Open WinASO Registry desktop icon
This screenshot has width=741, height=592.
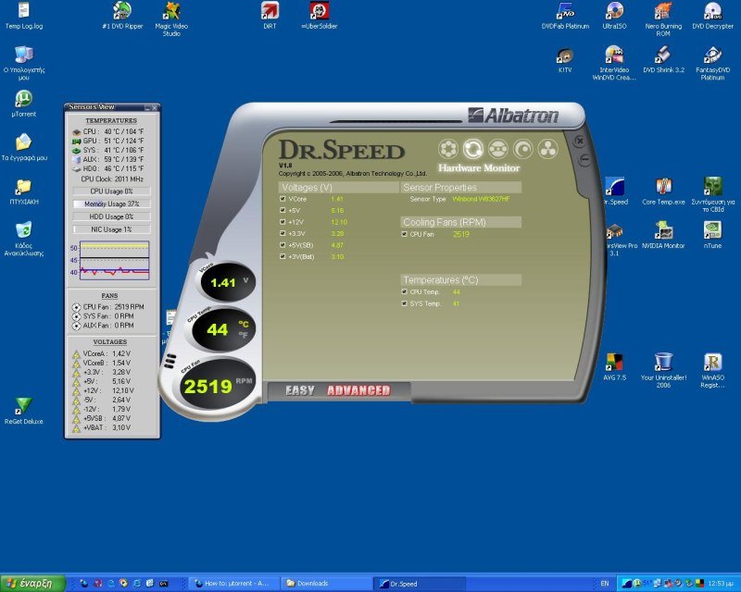click(x=712, y=371)
